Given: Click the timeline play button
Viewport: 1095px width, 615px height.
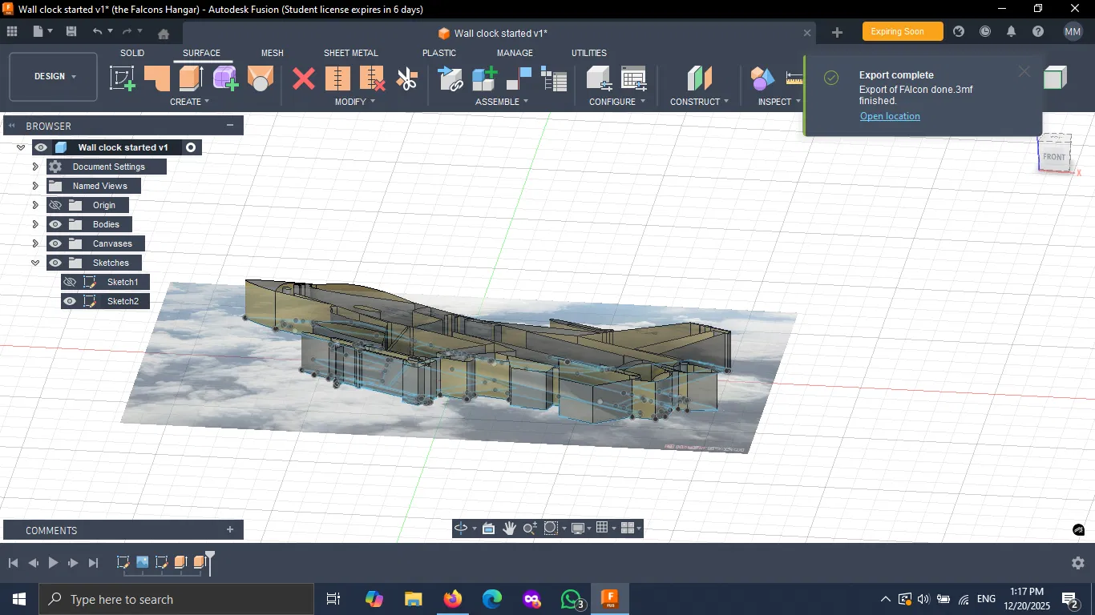Looking at the screenshot, I should (53, 563).
